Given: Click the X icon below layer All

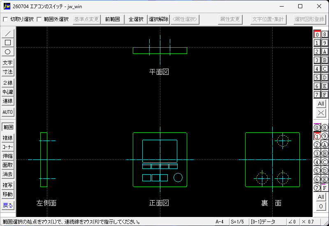Looking at the screenshot, I should (x=321, y=113).
